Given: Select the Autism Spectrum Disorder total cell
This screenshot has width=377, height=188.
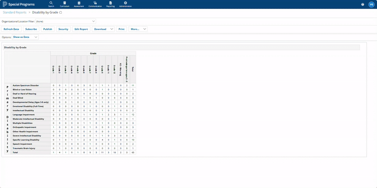Looking at the screenshot, I should pos(133,85).
